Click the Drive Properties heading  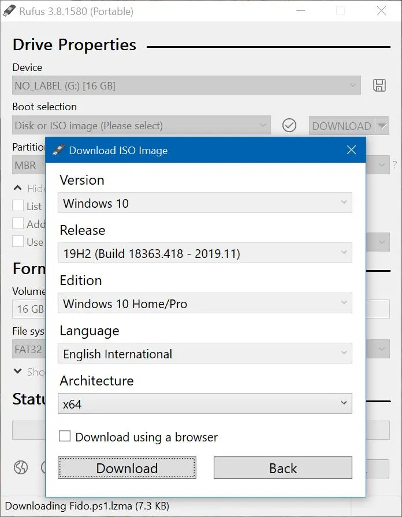(75, 44)
